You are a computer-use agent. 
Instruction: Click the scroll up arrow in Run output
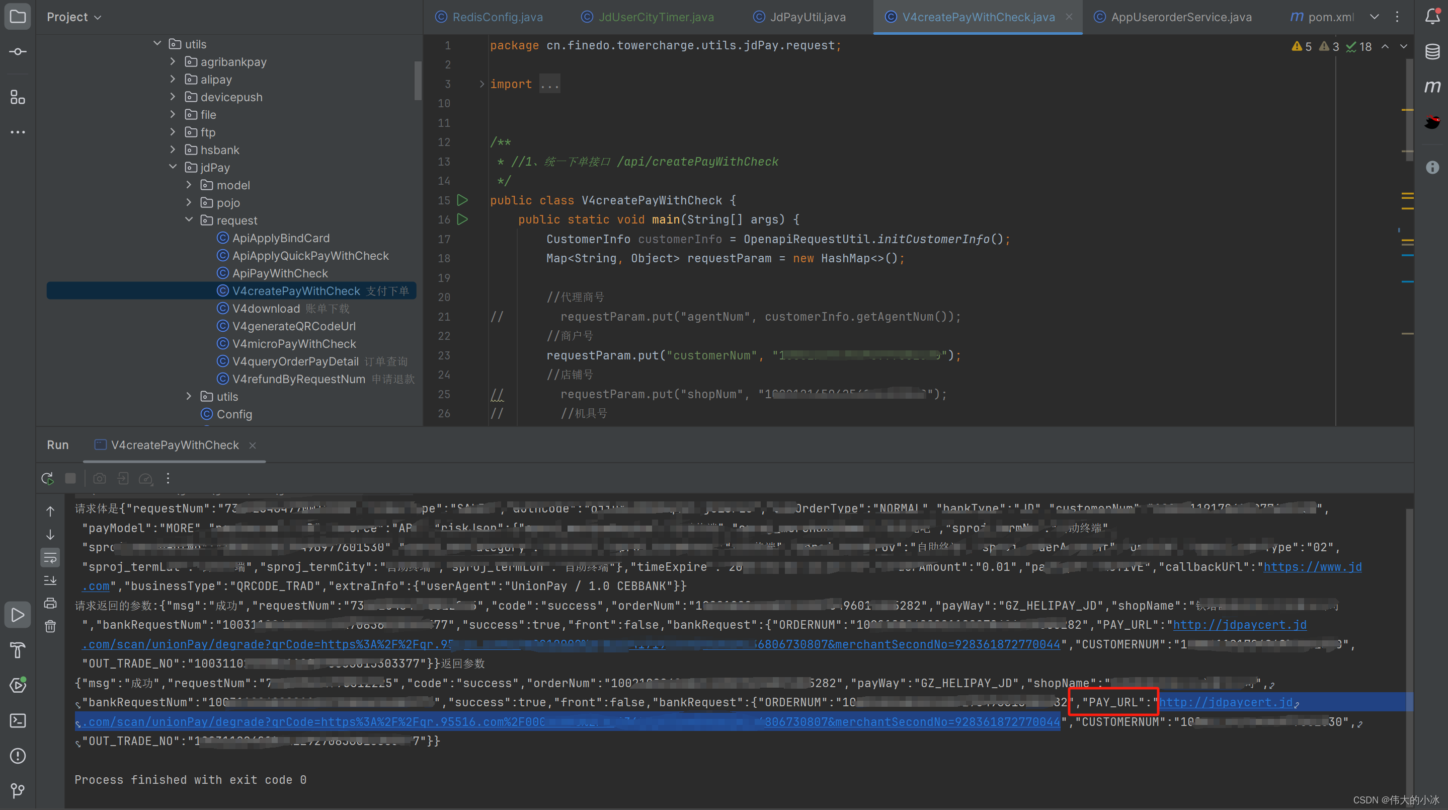click(x=51, y=509)
